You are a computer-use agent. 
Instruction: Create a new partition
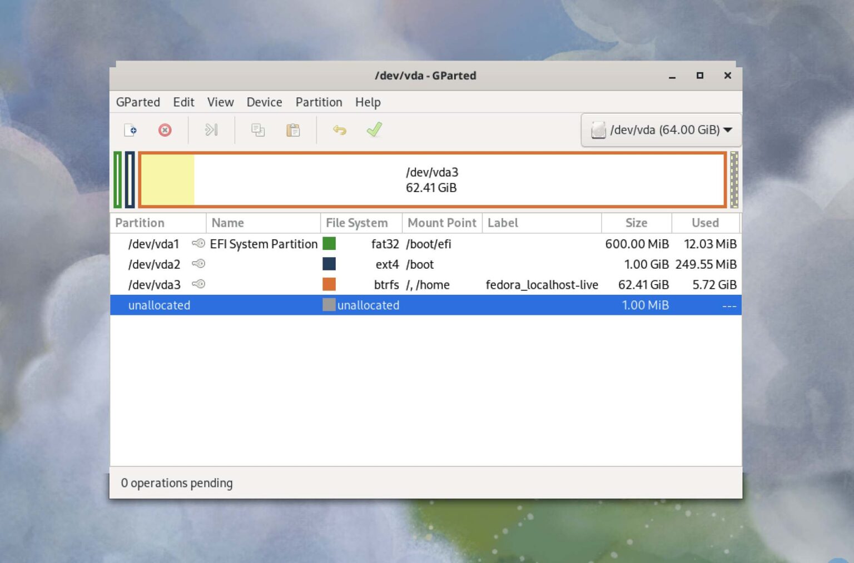tap(130, 130)
